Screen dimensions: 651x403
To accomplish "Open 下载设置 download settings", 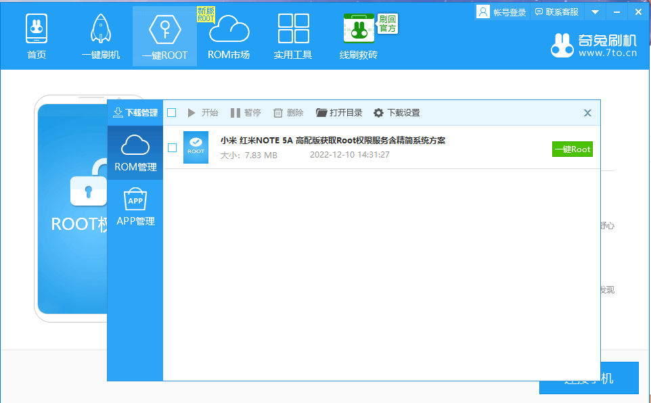I will [x=397, y=112].
